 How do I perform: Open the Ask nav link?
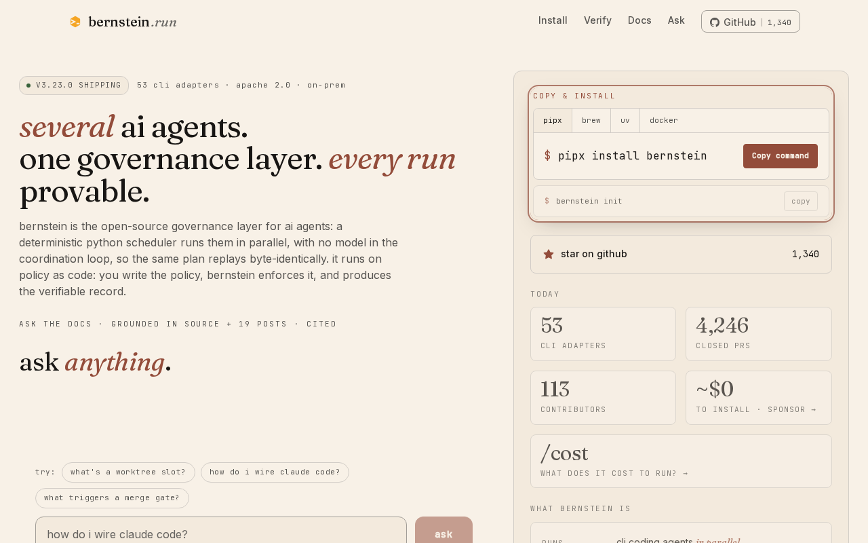coord(676,20)
